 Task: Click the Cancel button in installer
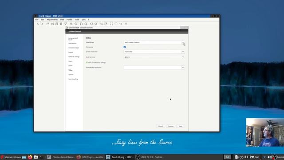[x=161, y=126]
